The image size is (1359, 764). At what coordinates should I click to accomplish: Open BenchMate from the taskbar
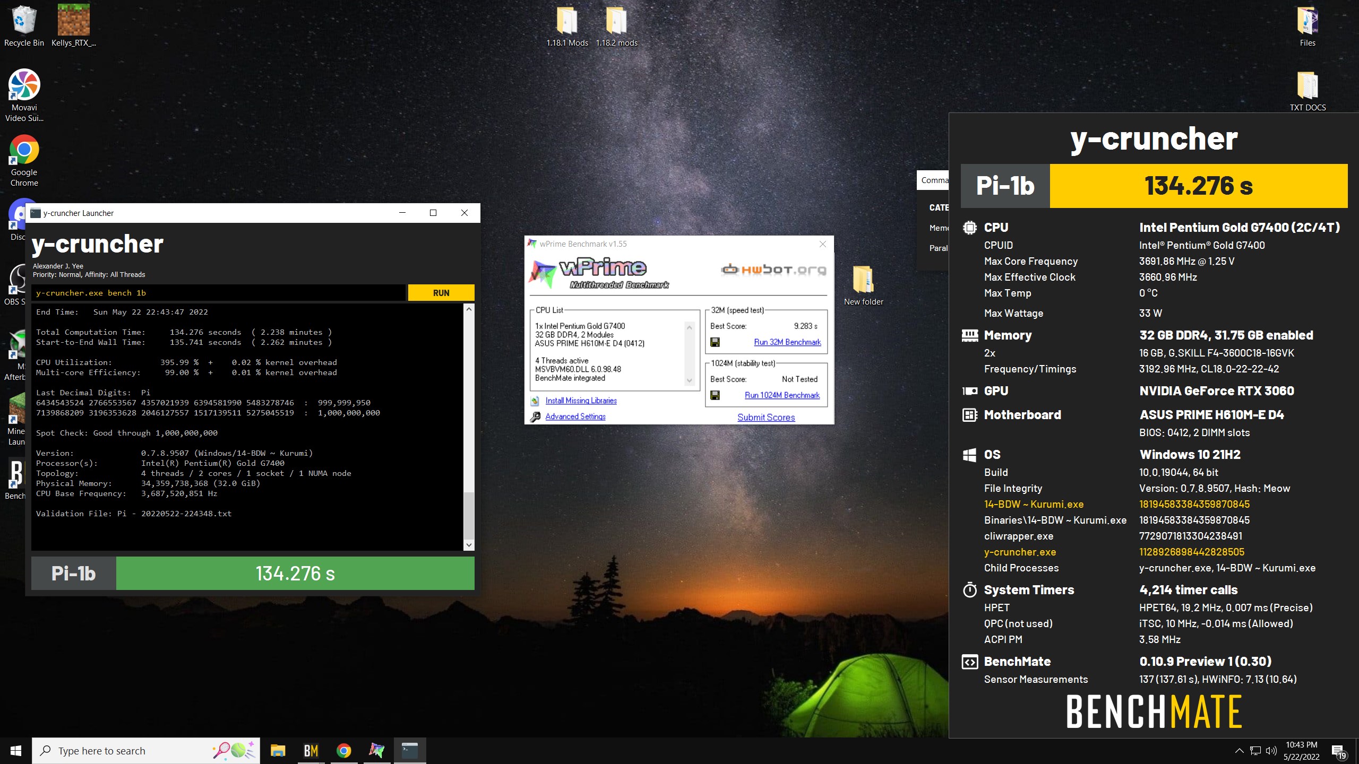tap(311, 751)
